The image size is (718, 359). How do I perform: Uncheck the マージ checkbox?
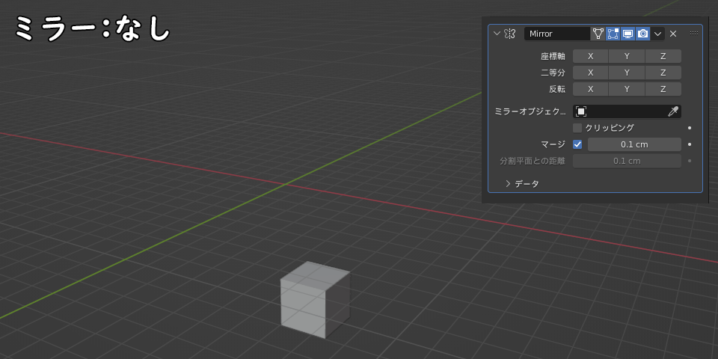click(577, 144)
